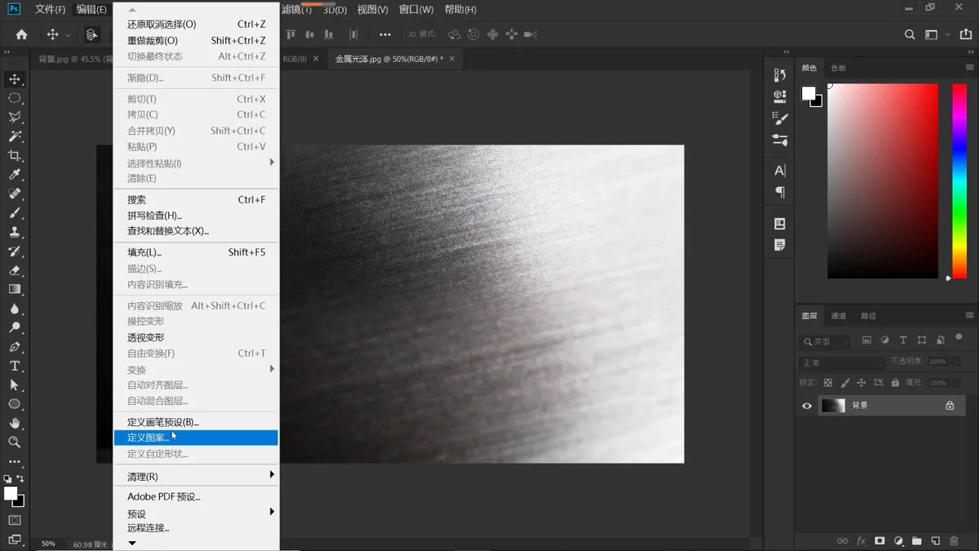Viewport: 979px width, 551px height.
Task: Select the Brush tool
Action: [x=15, y=213]
